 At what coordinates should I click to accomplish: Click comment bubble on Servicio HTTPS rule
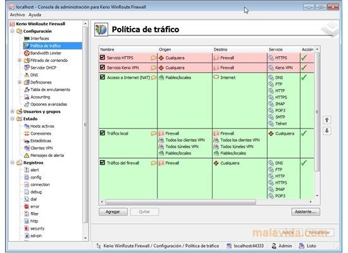pos(153,58)
